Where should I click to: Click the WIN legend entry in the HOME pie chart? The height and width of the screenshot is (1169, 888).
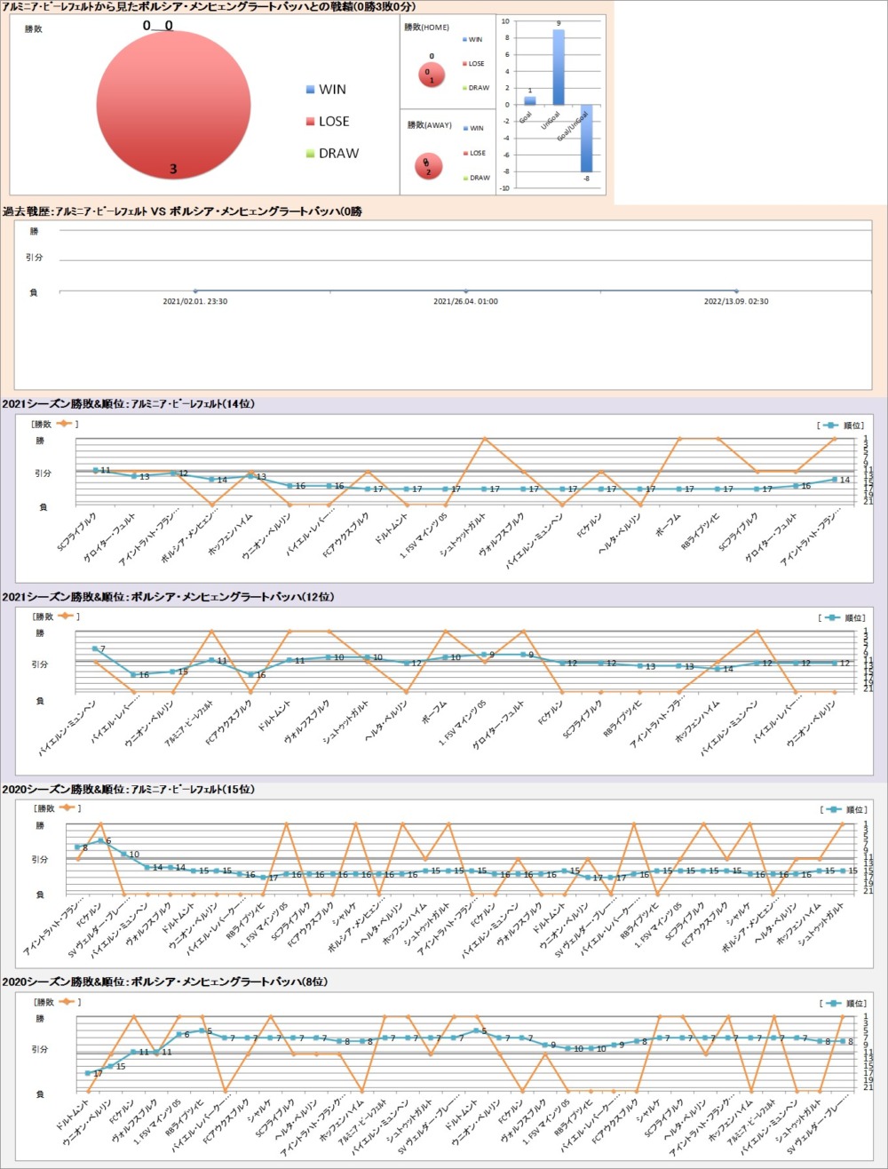tap(475, 40)
